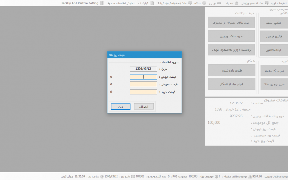288x180 pixels.
Task: Click خرید طلای متفرقه از مشتری button
Action: tap(231, 22)
